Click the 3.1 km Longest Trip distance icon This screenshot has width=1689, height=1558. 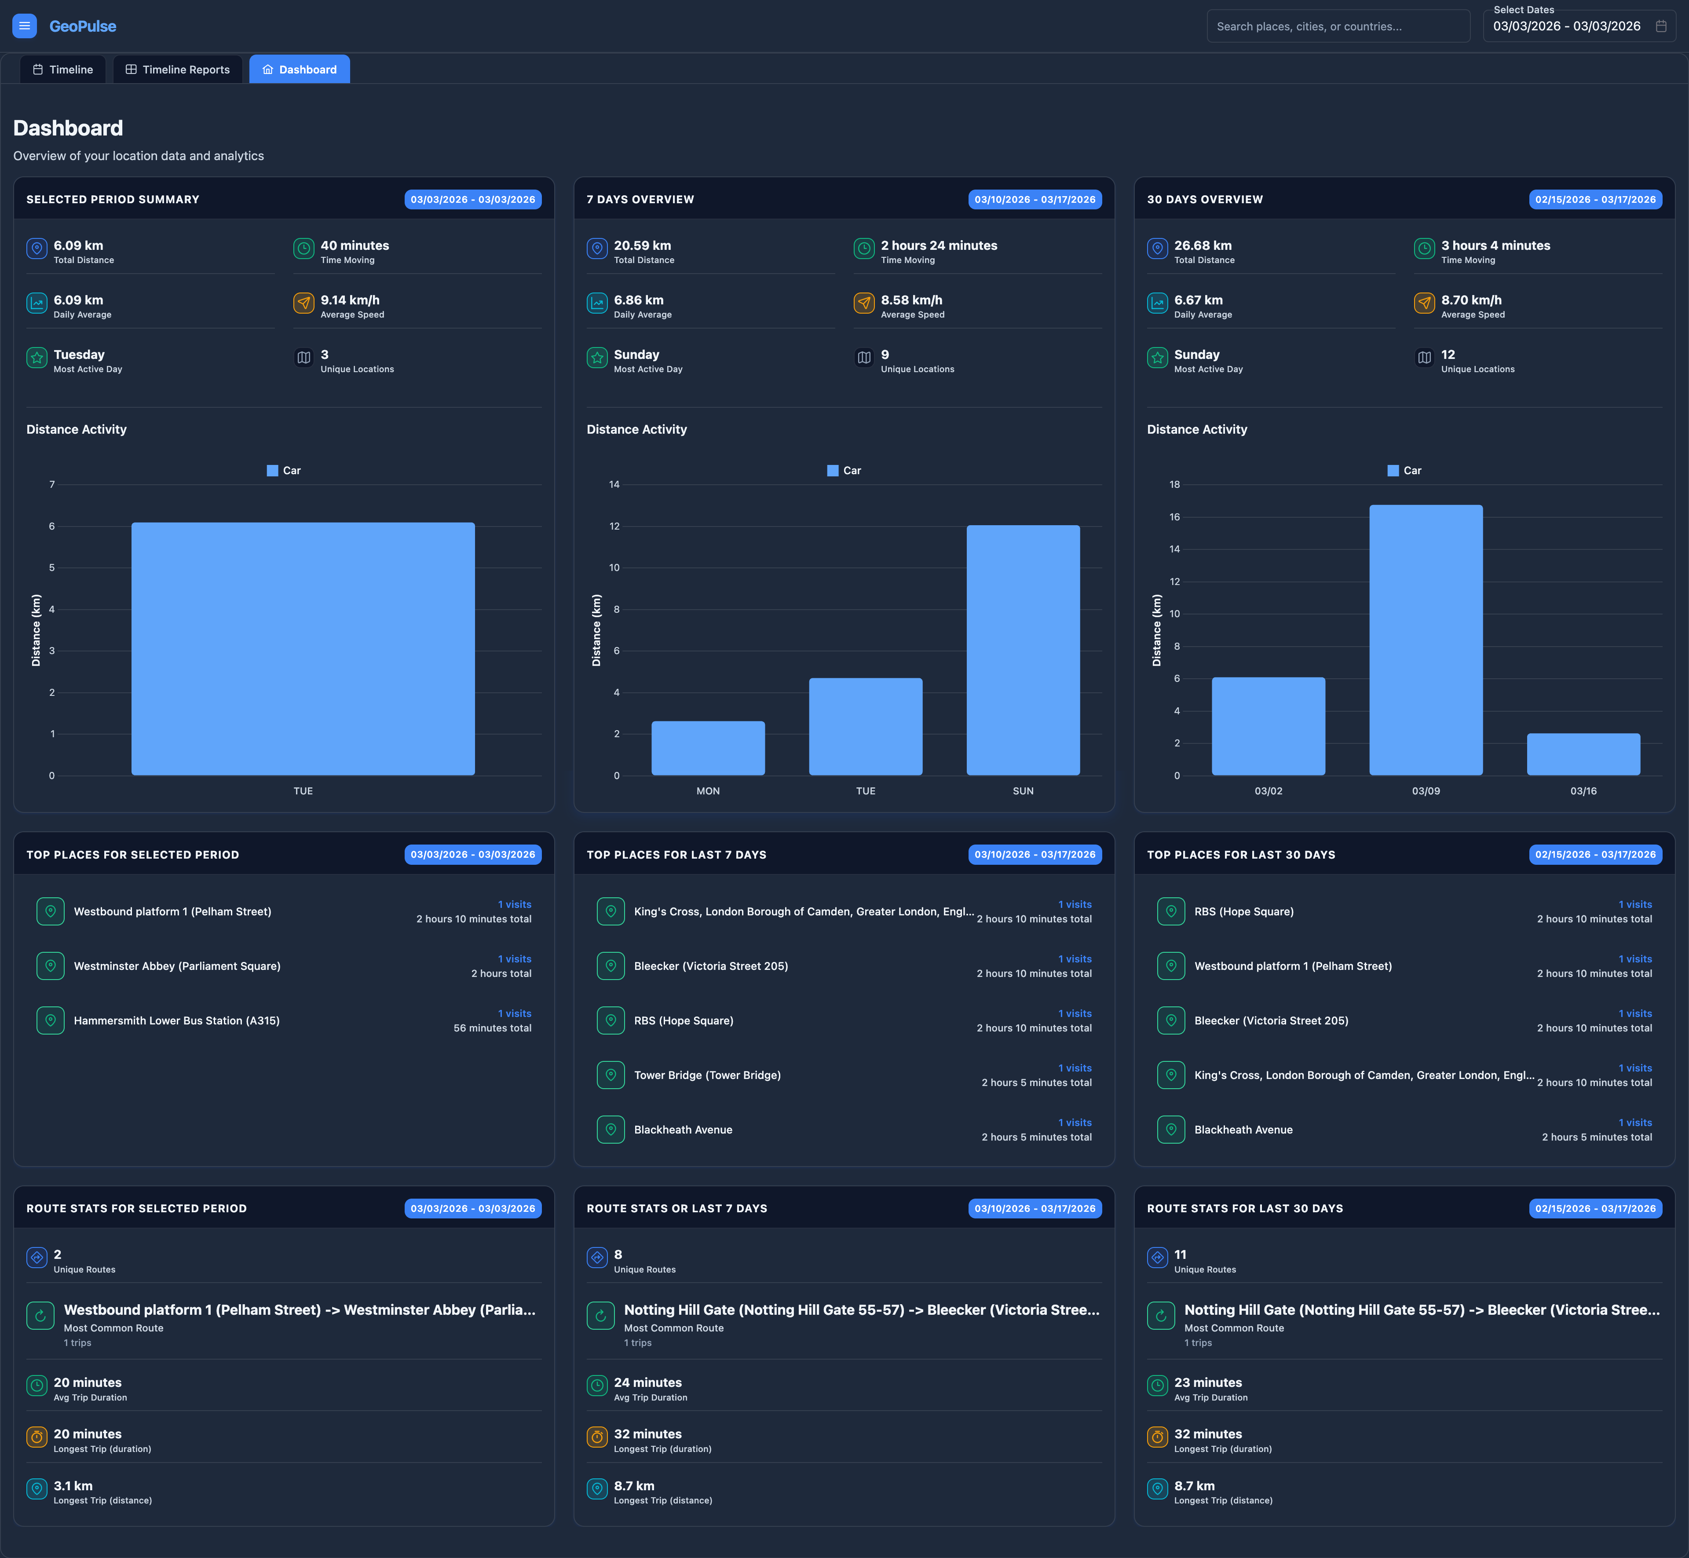[37, 1489]
